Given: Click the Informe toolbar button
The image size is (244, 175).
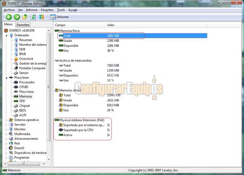Looking at the screenshot, I should tap(59, 17).
